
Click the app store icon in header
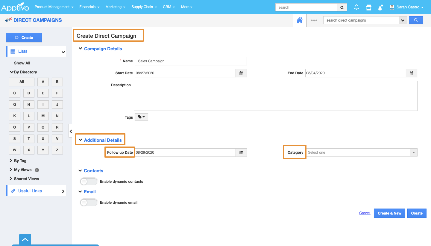(369, 7)
